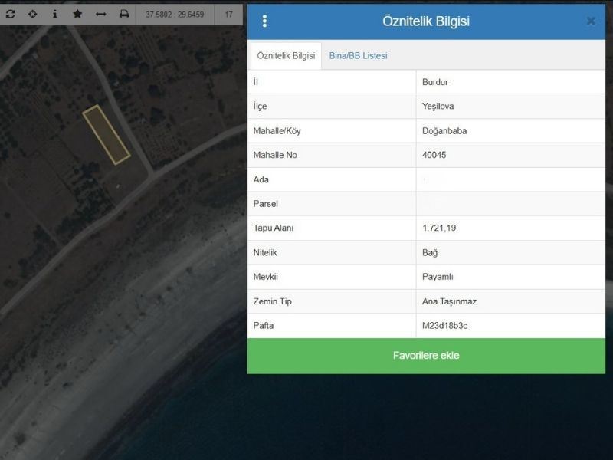Switch to the Bina/BB Listesi tab

pos(358,56)
